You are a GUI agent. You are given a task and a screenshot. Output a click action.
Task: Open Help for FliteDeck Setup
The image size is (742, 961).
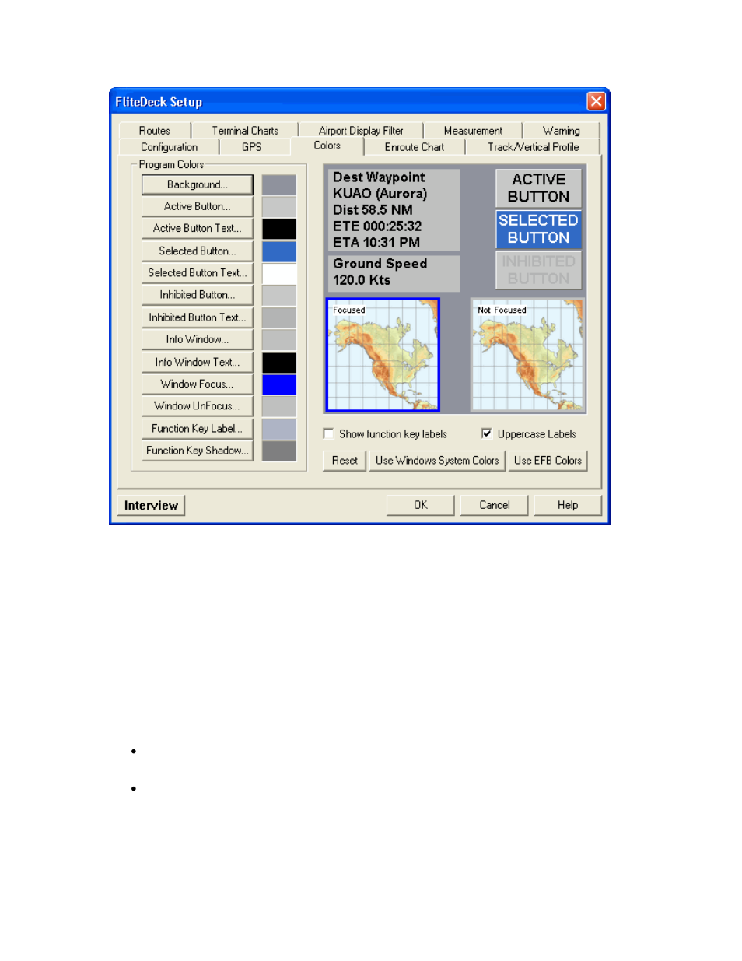[568, 505]
